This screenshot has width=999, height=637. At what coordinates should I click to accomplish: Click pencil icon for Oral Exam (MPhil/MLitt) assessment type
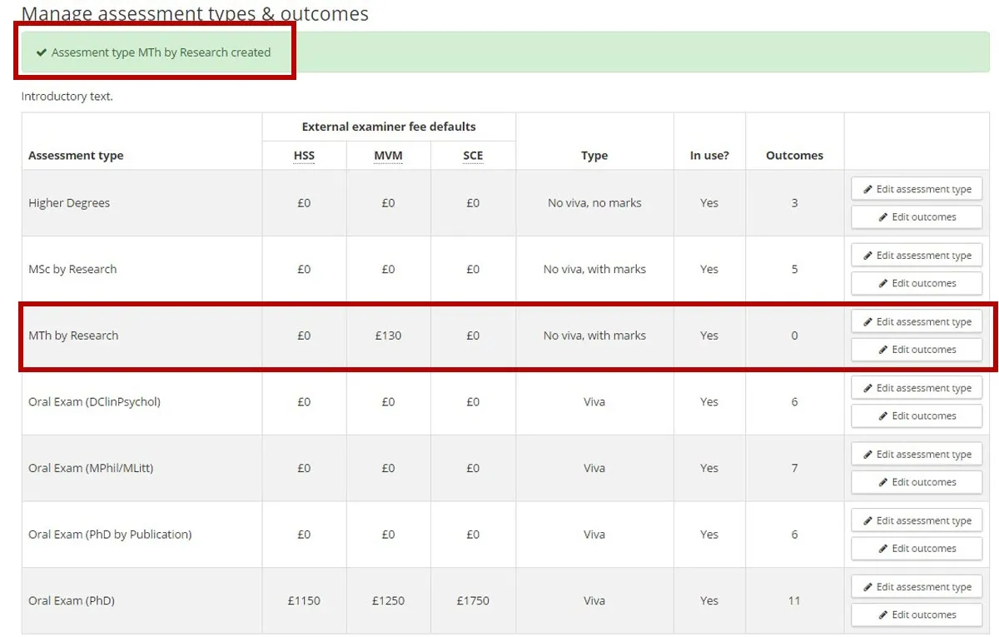(868, 455)
